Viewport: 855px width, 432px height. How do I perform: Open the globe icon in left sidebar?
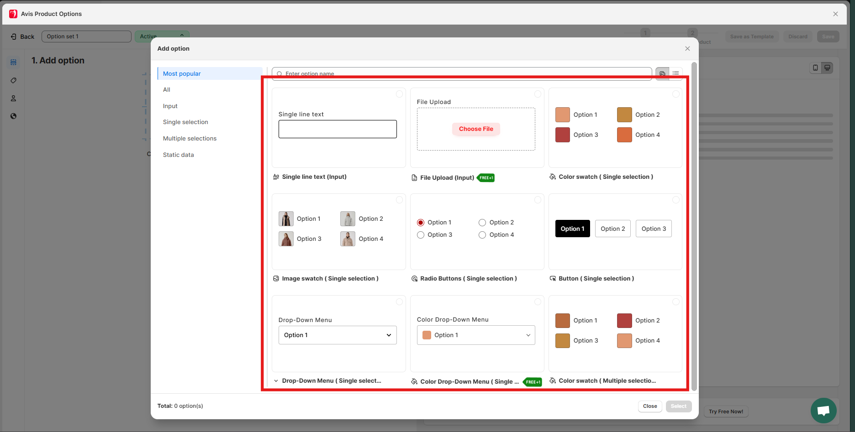tap(14, 116)
